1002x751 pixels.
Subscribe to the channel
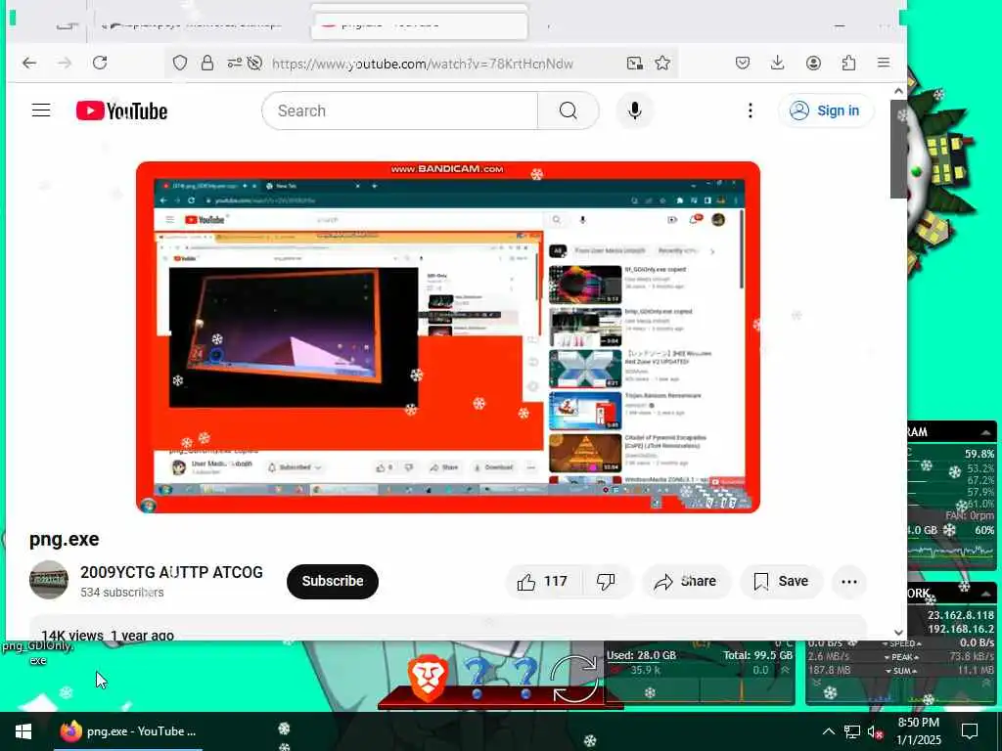333,581
